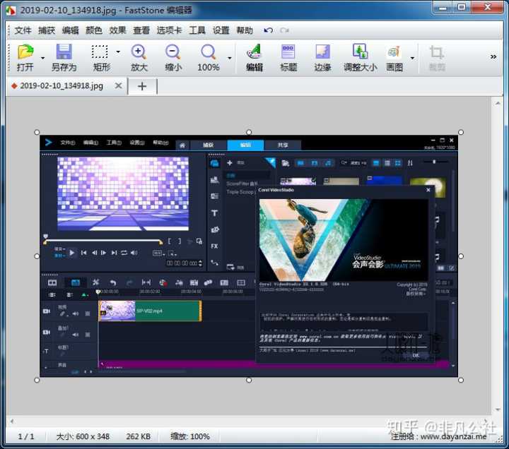Click the SP-V02.mp4 clip in VideoStudio timeline image

pyautogui.click(x=150, y=311)
